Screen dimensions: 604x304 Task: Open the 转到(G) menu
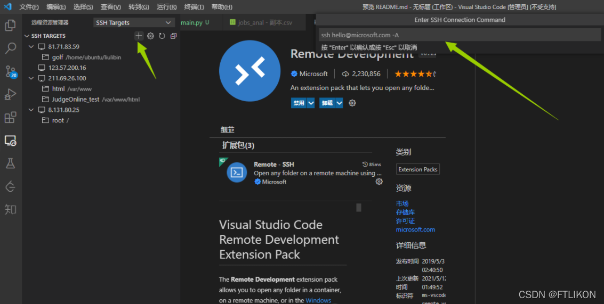[x=139, y=7]
